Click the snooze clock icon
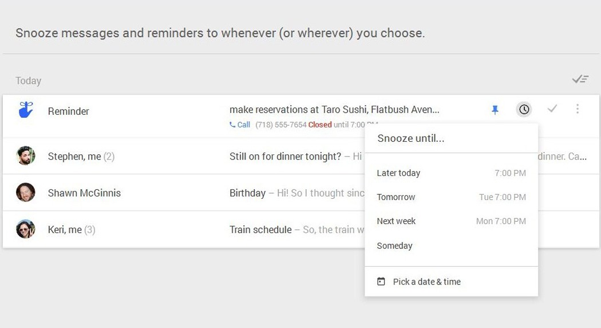 tap(524, 109)
